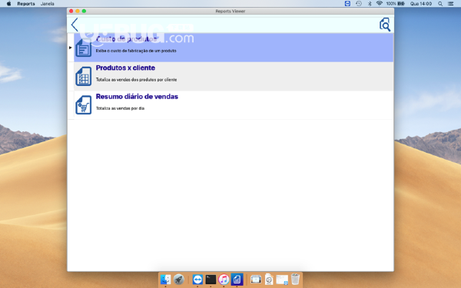Open the Janela menu

pos(48,4)
